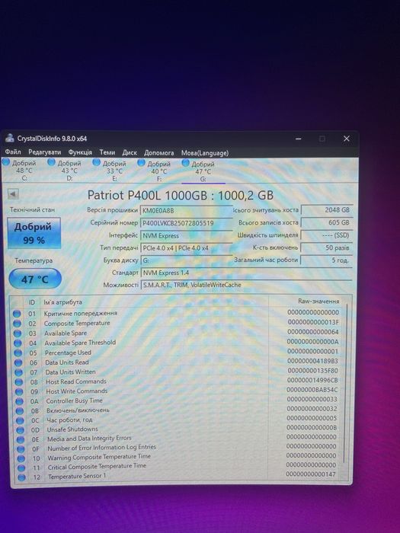Click the total host reads value 2048 GB

click(x=327, y=210)
